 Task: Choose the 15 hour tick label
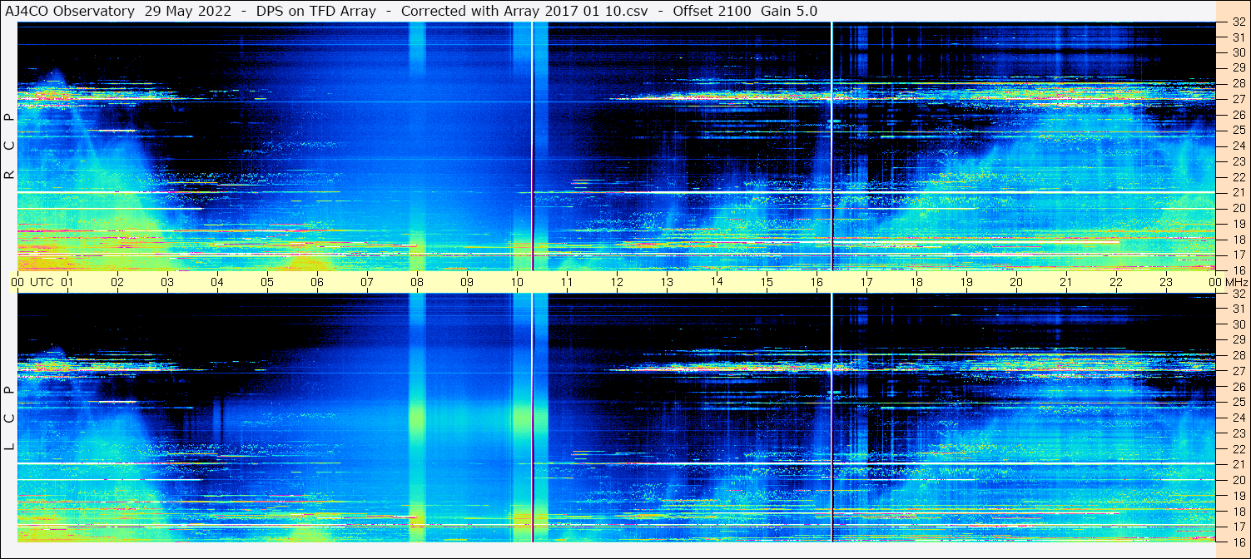(x=767, y=282)
